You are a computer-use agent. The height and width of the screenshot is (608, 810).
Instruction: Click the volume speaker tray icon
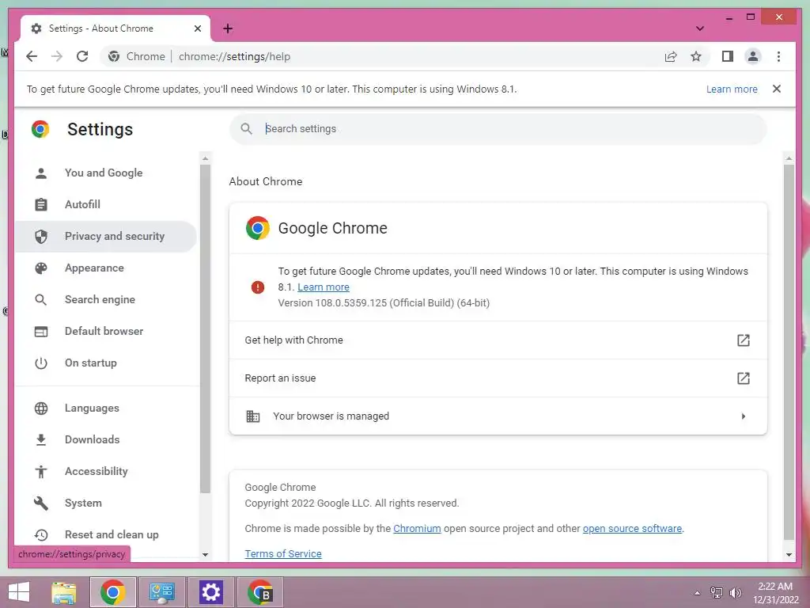[735, 593]
